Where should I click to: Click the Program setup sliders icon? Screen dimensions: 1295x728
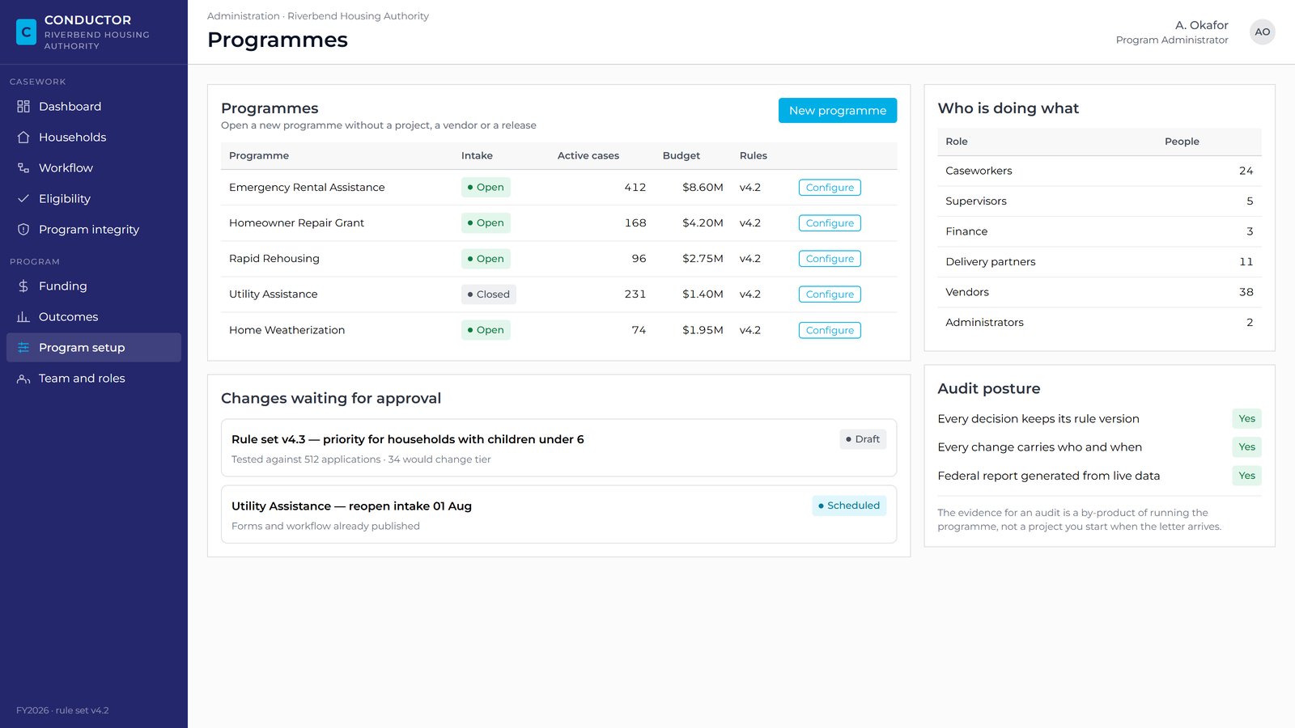coord(23,347)
